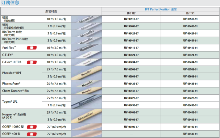This screenshot has height=138, width=220.
Task: Click the B/T 87 column header
Action: tap(131, 13)
